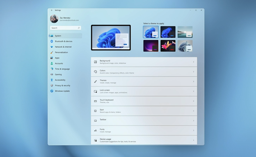Open Fonts settings entry
Image resolution: width=256 pixels, height=157 pixels.
pyautogui.click(x=144, y=131)
